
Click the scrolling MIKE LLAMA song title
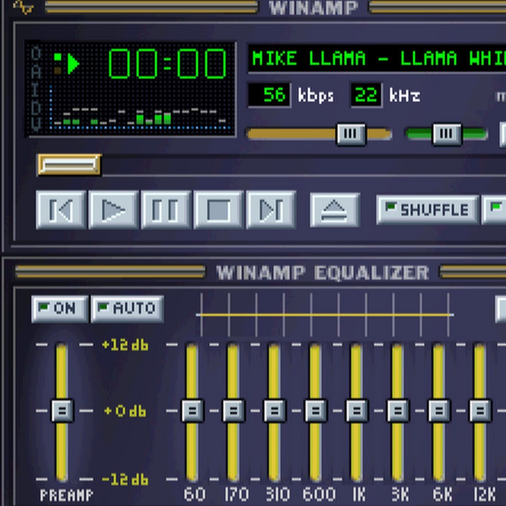[x=377, y=58]
